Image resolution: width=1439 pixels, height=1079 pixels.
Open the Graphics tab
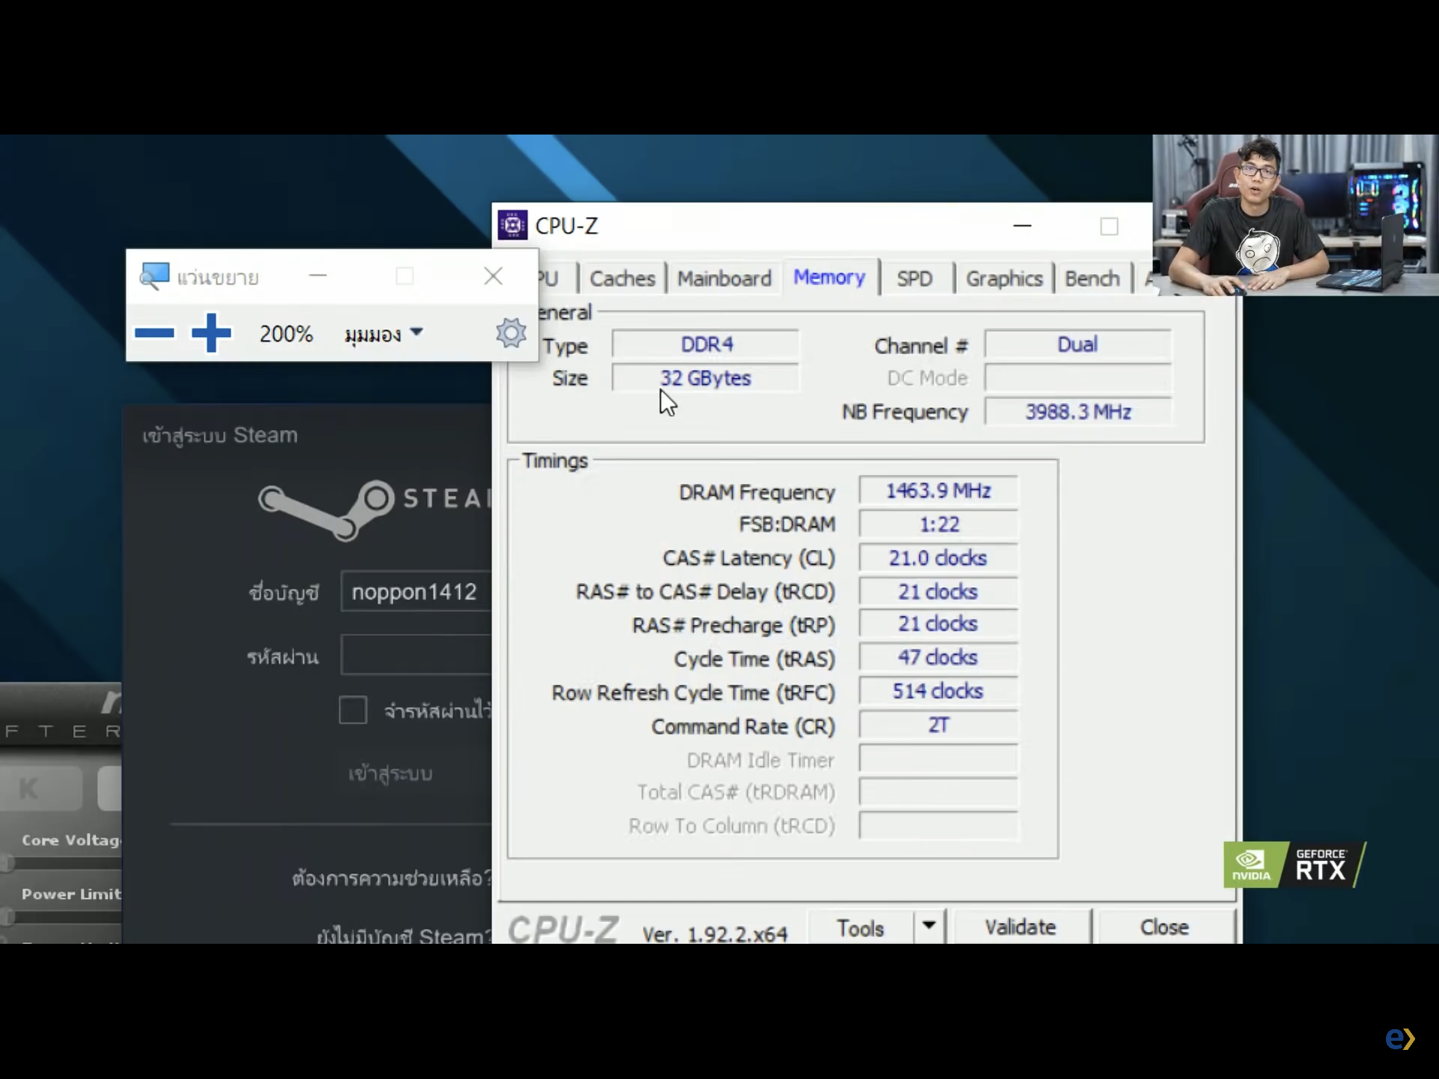[1004, 278]
